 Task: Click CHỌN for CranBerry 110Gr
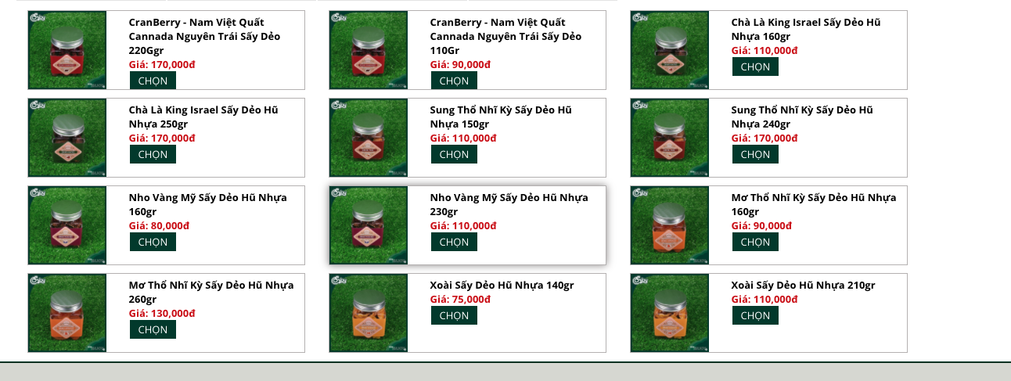[x=454, y=81]
